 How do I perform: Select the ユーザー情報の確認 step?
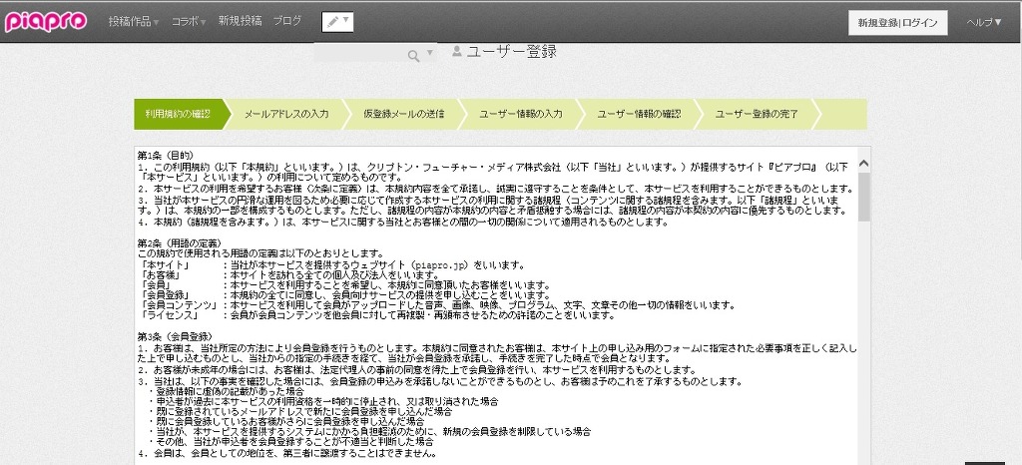(639, 114)
